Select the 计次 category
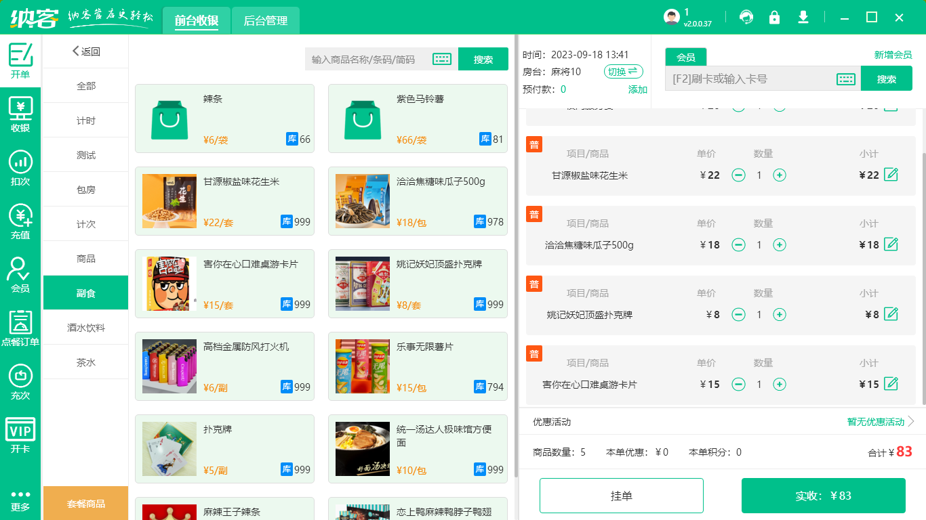 point(85,224)
